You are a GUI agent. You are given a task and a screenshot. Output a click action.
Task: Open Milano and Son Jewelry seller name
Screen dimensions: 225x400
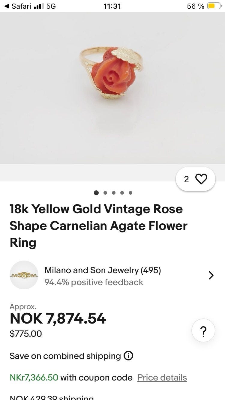(x=103, y=270)
